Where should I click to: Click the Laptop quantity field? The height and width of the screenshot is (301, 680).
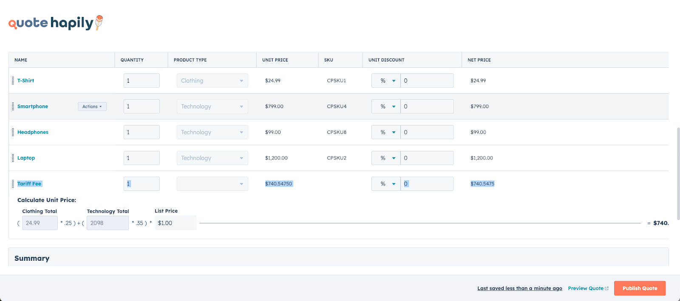(142, 158)
